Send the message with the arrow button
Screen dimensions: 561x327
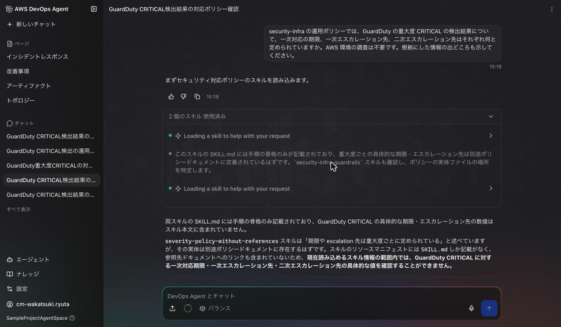489,308
